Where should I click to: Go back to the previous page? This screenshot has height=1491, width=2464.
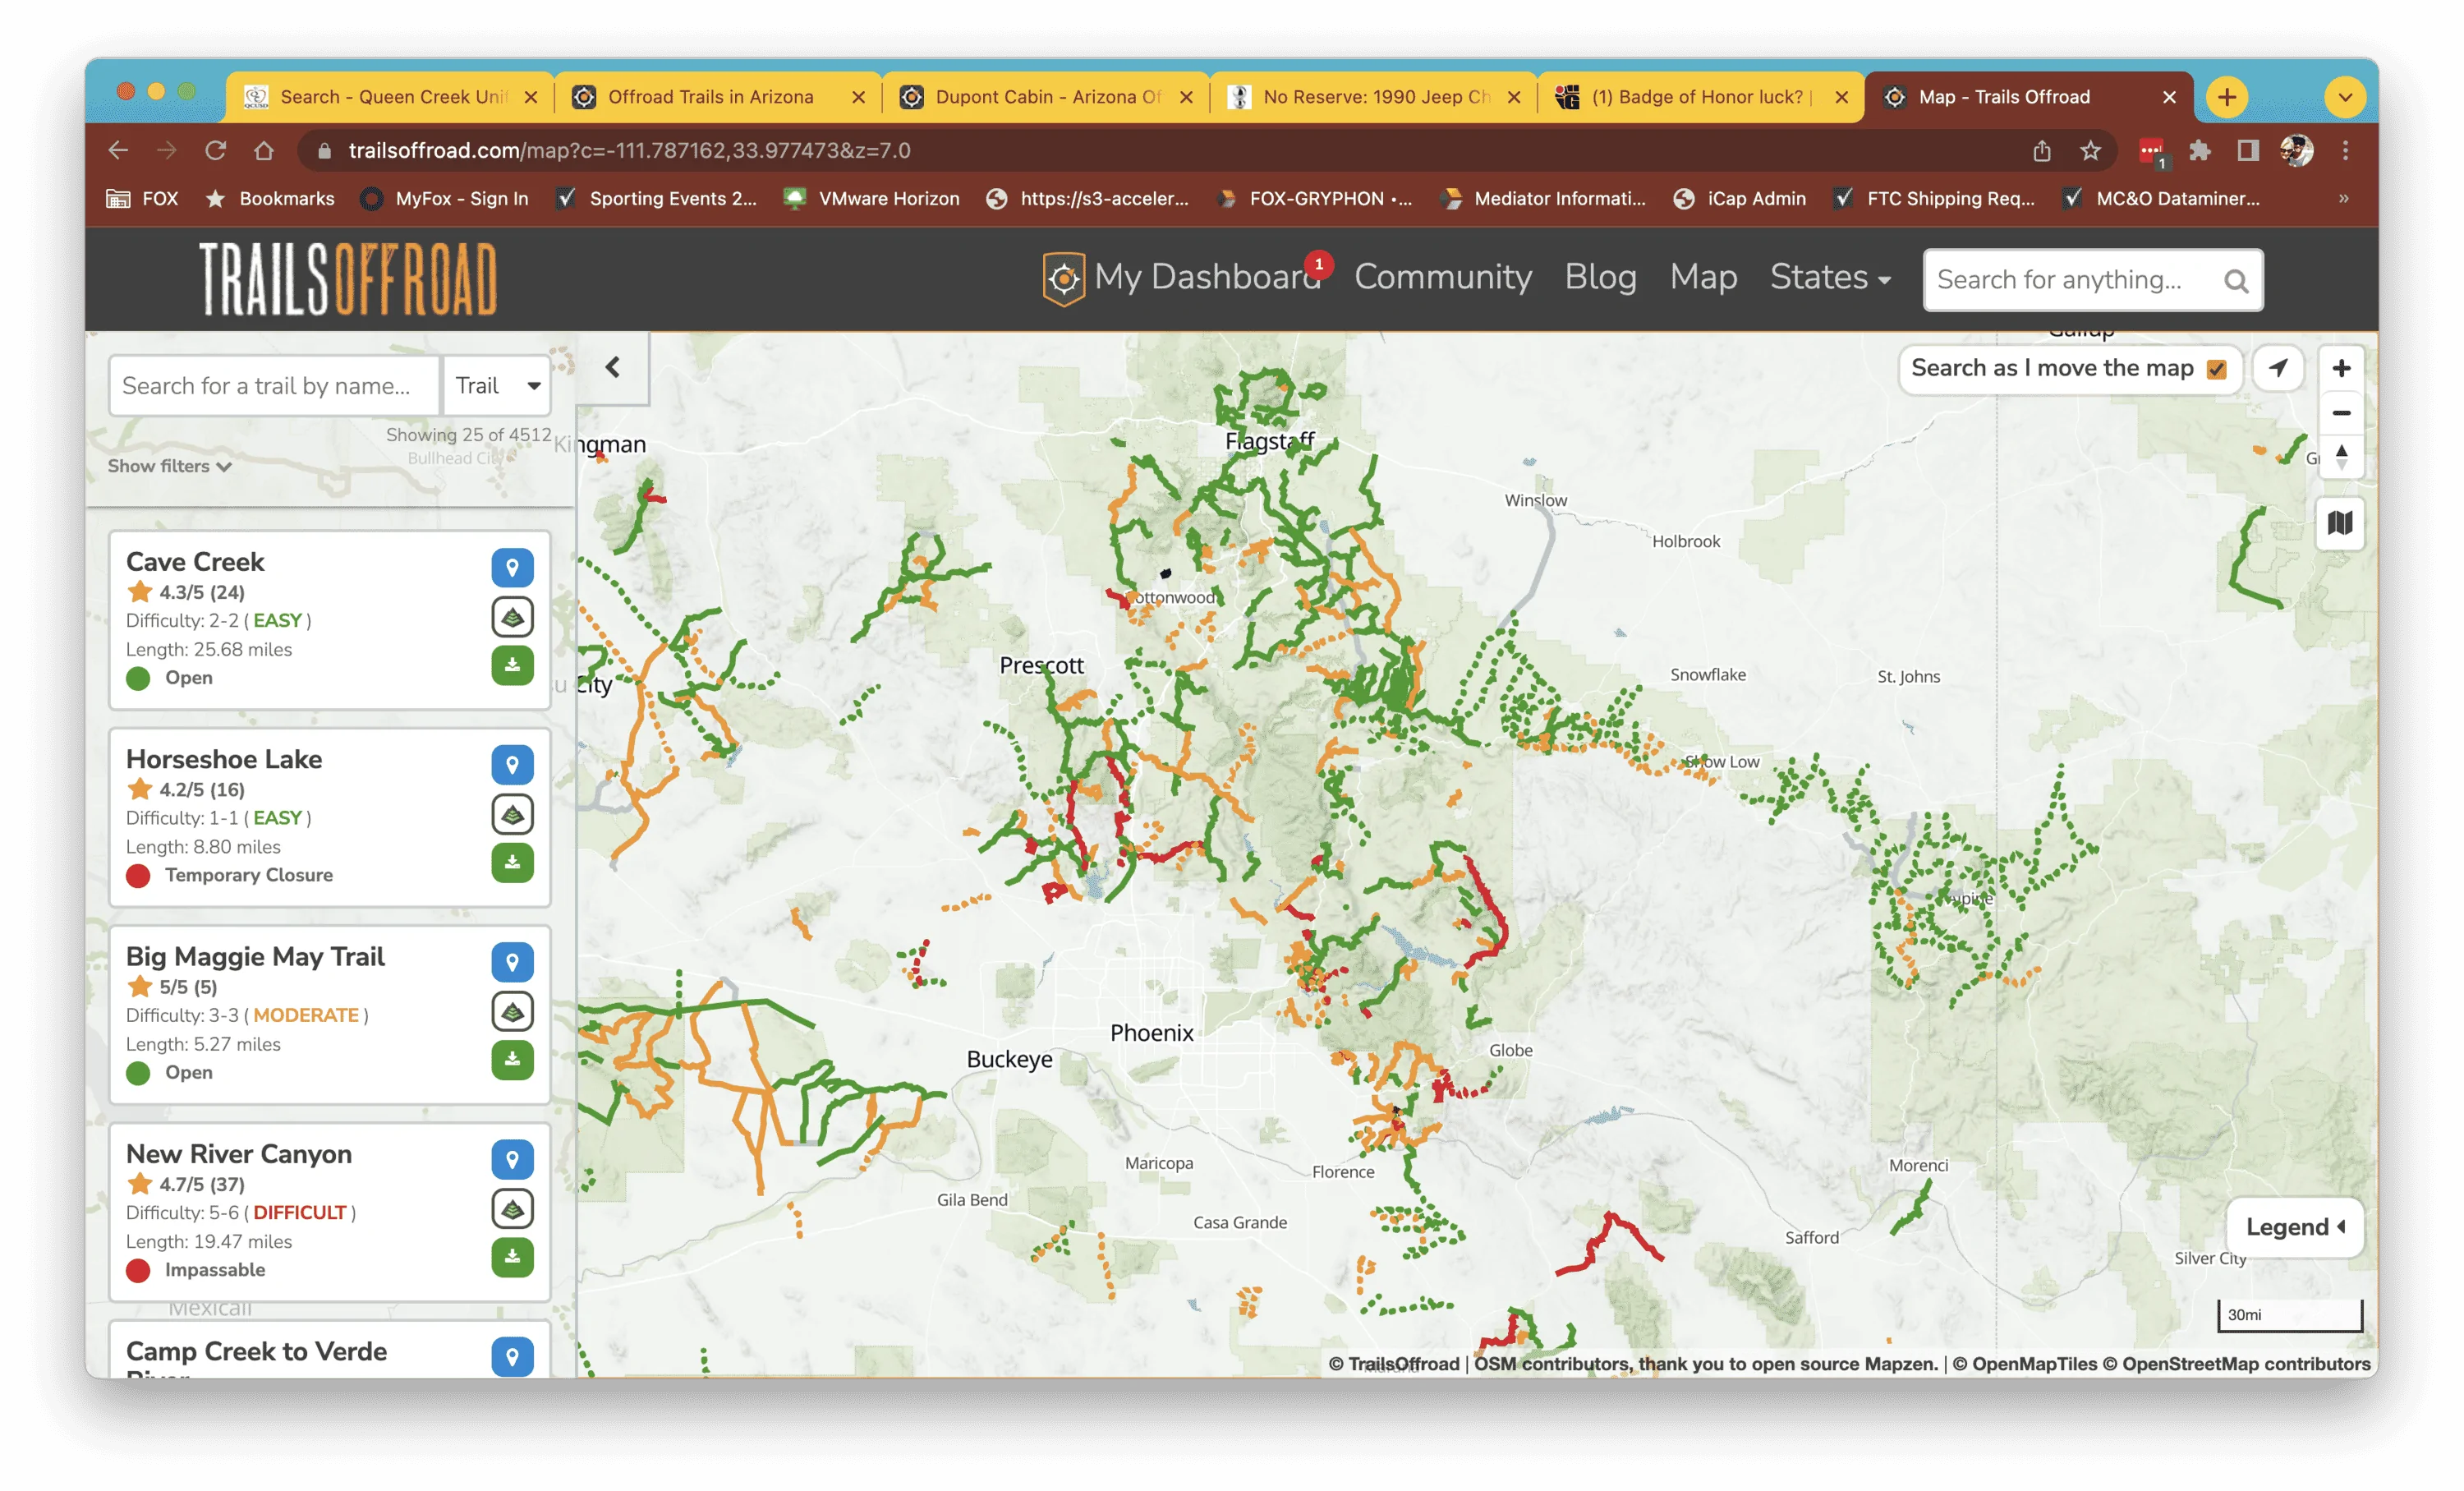point(118,150)
